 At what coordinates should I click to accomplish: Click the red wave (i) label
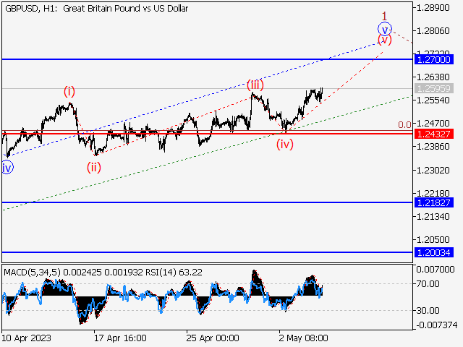tap(69, 92)
